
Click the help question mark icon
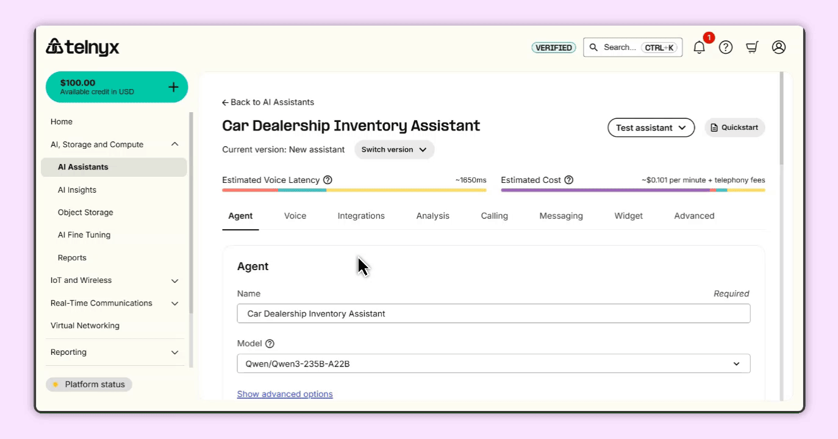click(725, 47)
